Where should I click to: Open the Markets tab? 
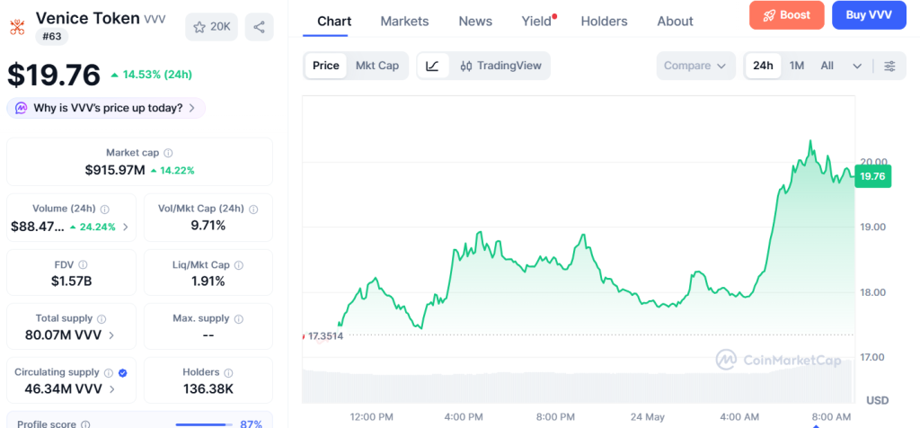tap(405, 22)
